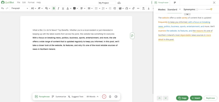Viewport: 219px width, 102px height.
Task: Click the red error count circle
Action: coord(104,97)
